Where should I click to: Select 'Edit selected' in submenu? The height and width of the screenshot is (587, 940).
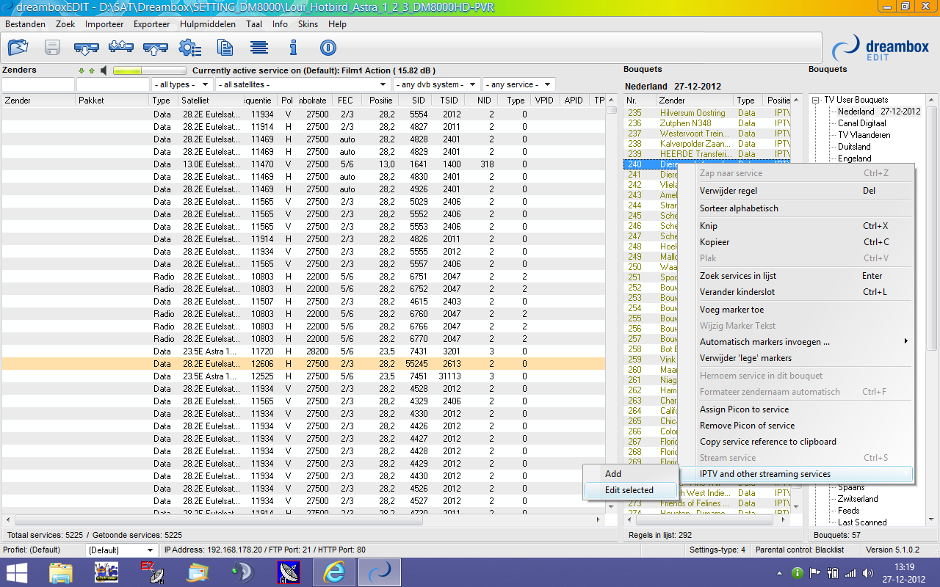629,490
